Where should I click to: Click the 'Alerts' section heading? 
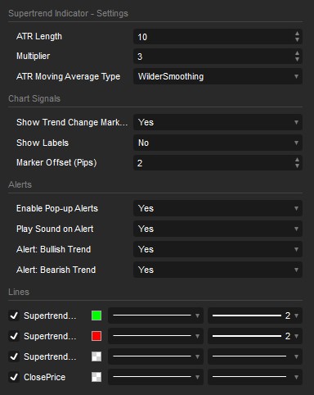(x=20, y=184)
